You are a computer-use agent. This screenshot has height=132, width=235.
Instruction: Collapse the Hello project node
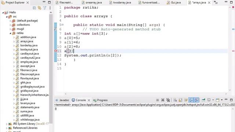pyautogui.click(x=3, y=12)
